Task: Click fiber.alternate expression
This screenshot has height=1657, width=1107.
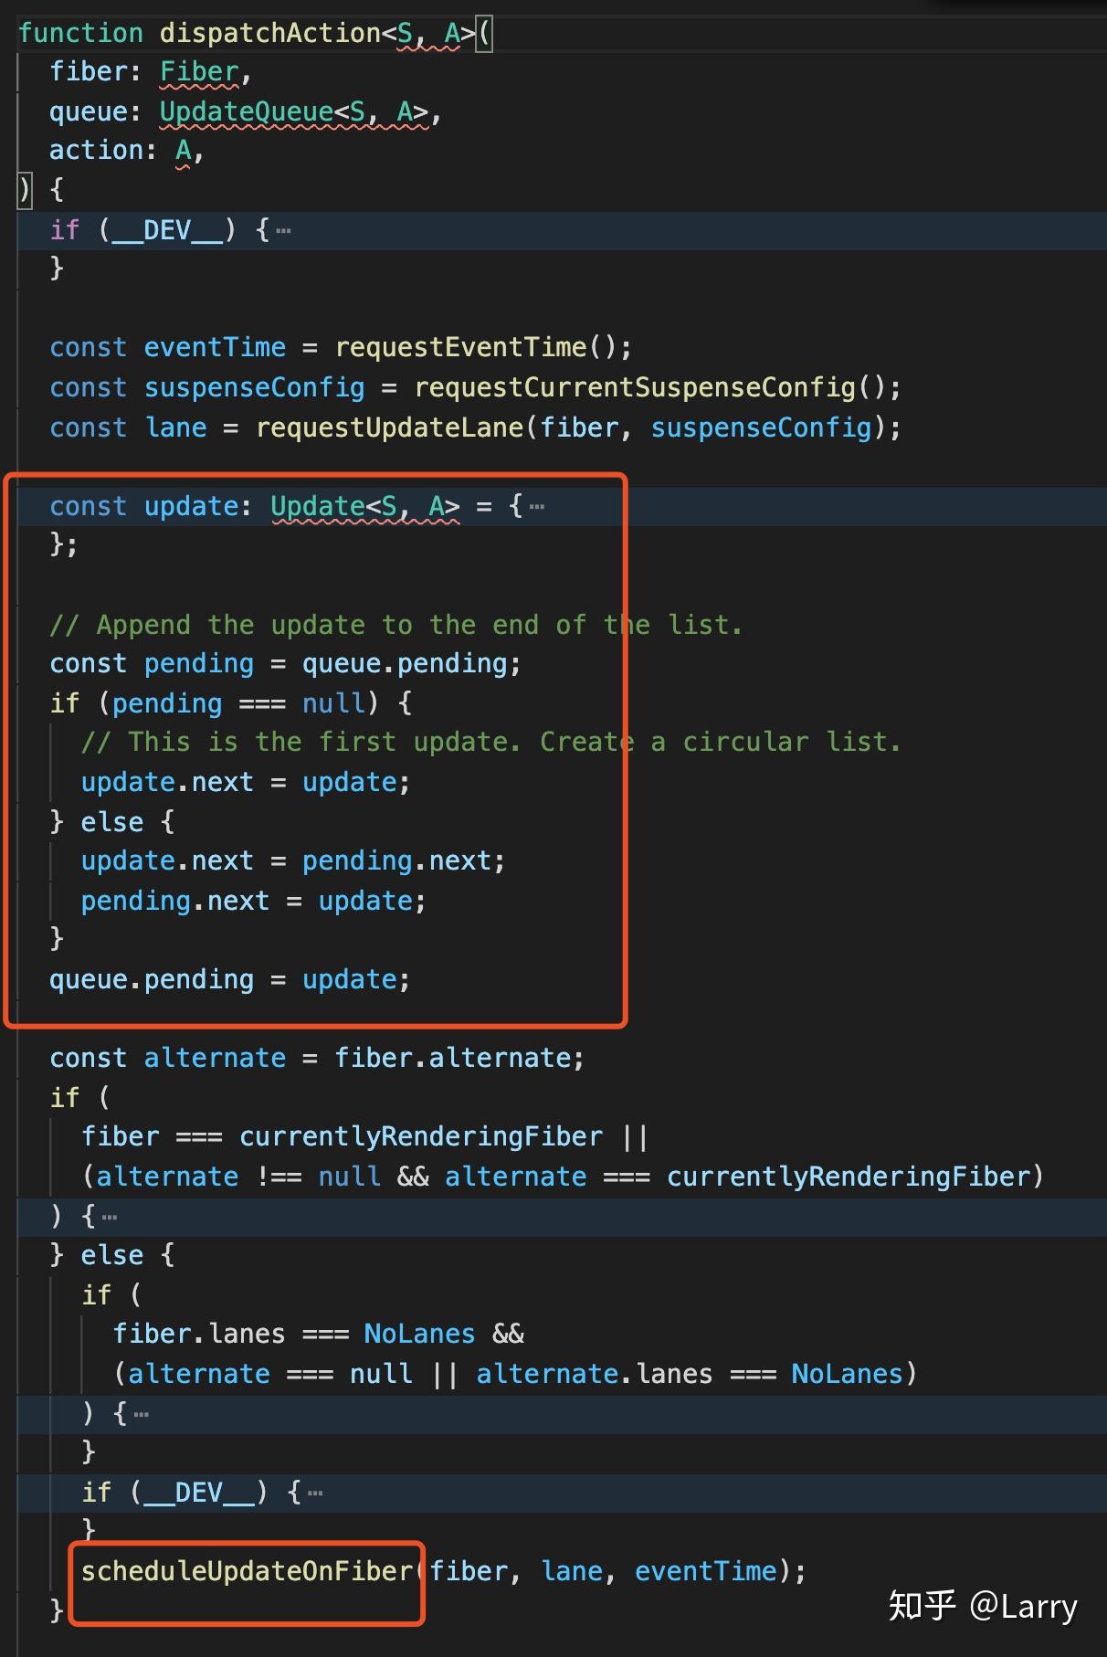Action: point(453,1059)
